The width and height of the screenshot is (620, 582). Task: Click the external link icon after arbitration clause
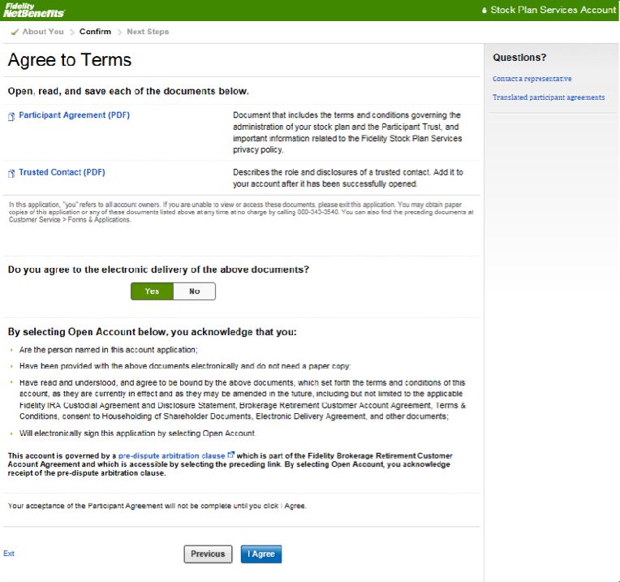click(x=231, y=455)
